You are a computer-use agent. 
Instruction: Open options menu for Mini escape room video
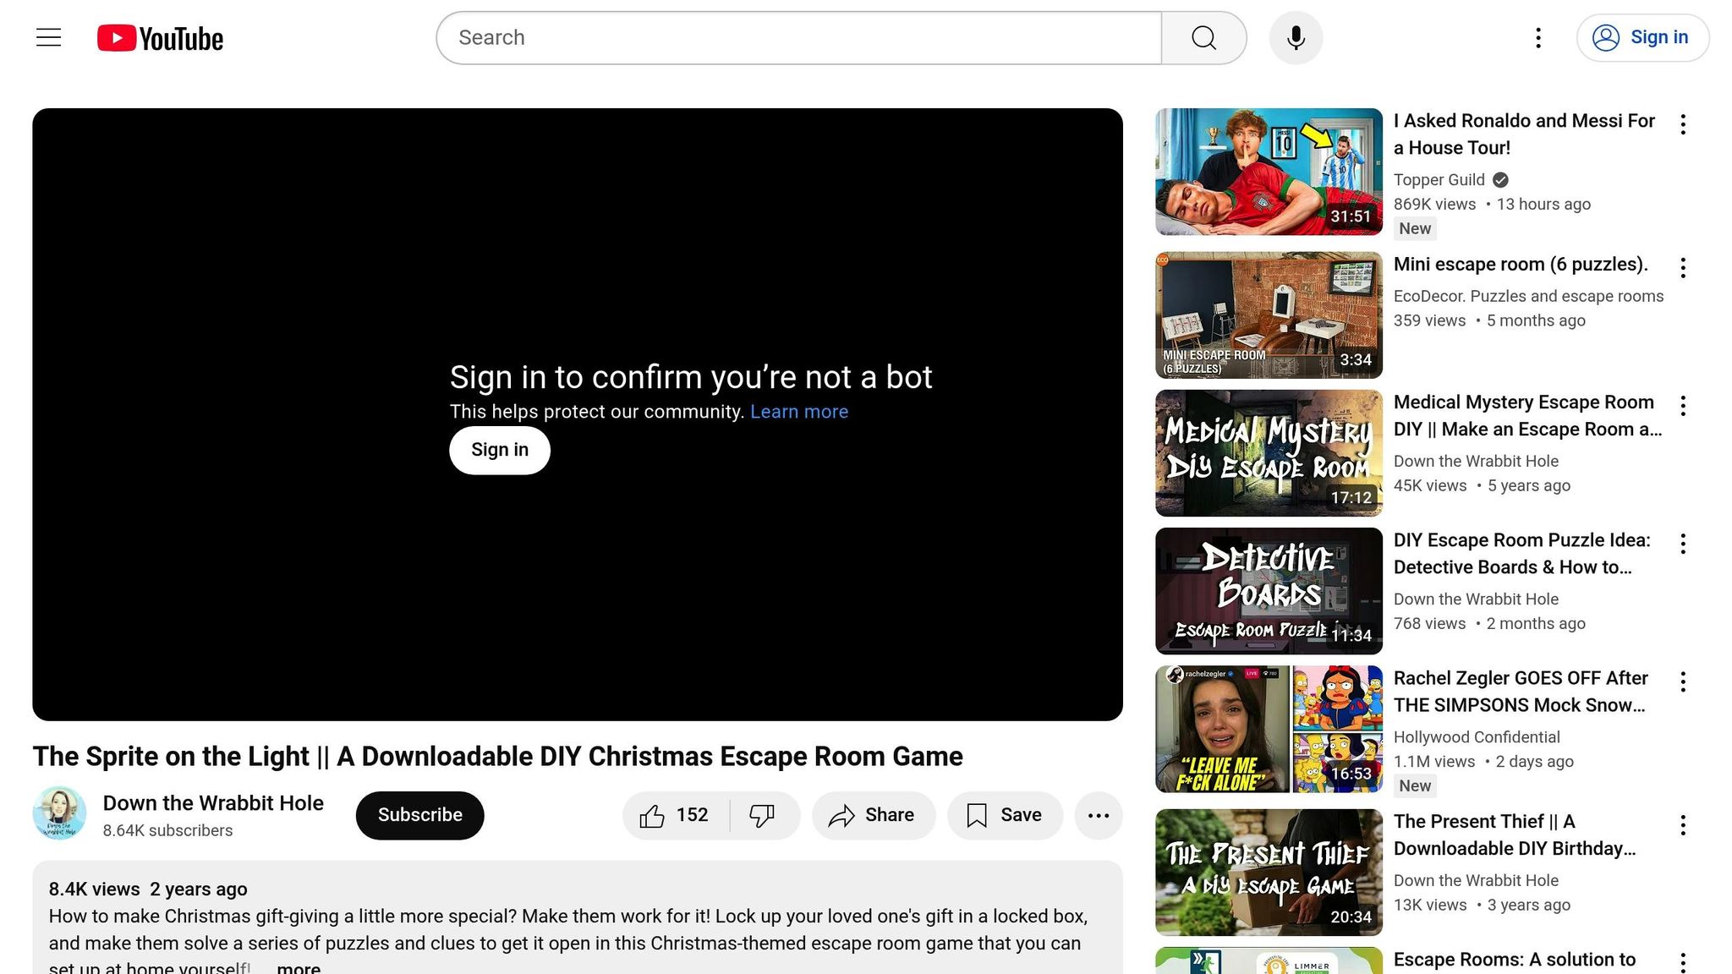coord(1683,268)
